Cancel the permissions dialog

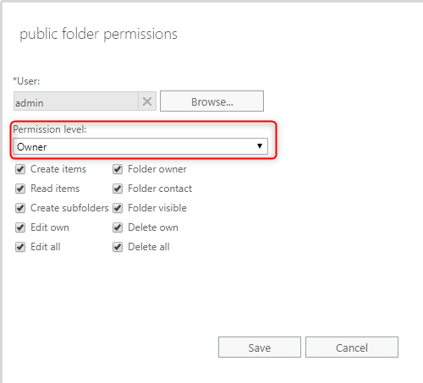352,347
